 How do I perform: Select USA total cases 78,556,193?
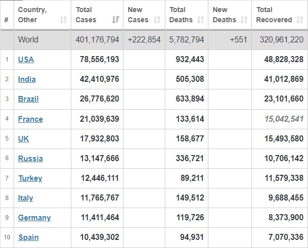100,59
